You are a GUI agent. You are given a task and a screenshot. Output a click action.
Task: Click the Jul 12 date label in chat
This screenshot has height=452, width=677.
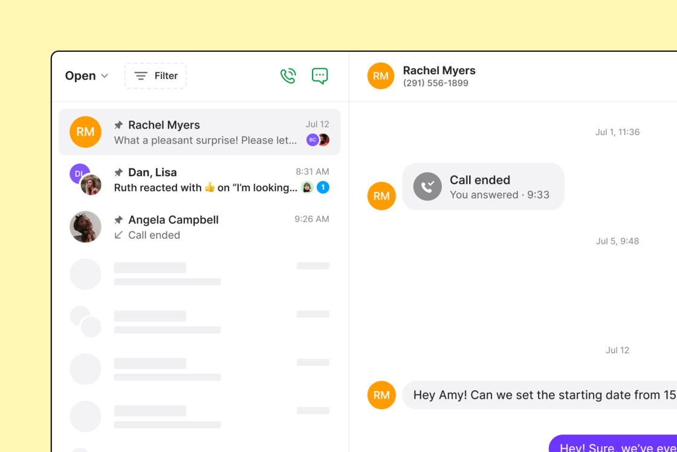click(x=617, y=350)
